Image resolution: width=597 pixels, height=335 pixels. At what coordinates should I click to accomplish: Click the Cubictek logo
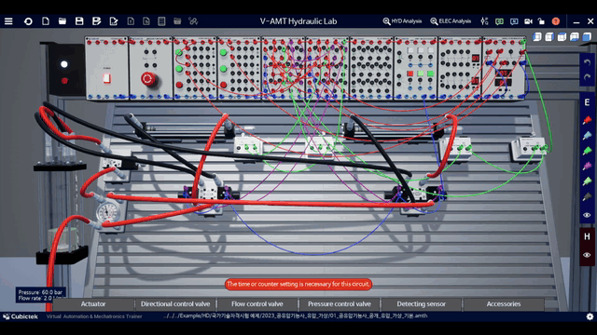(21, 316)
